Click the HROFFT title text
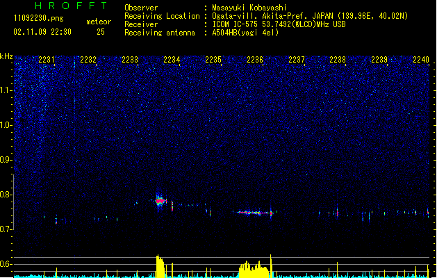 (72, 6)
